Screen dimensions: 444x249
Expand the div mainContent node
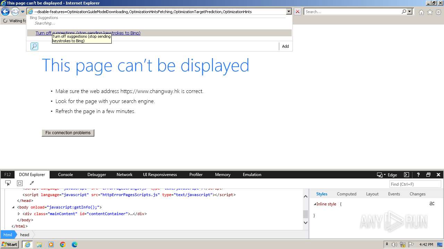tap(19, 214)
